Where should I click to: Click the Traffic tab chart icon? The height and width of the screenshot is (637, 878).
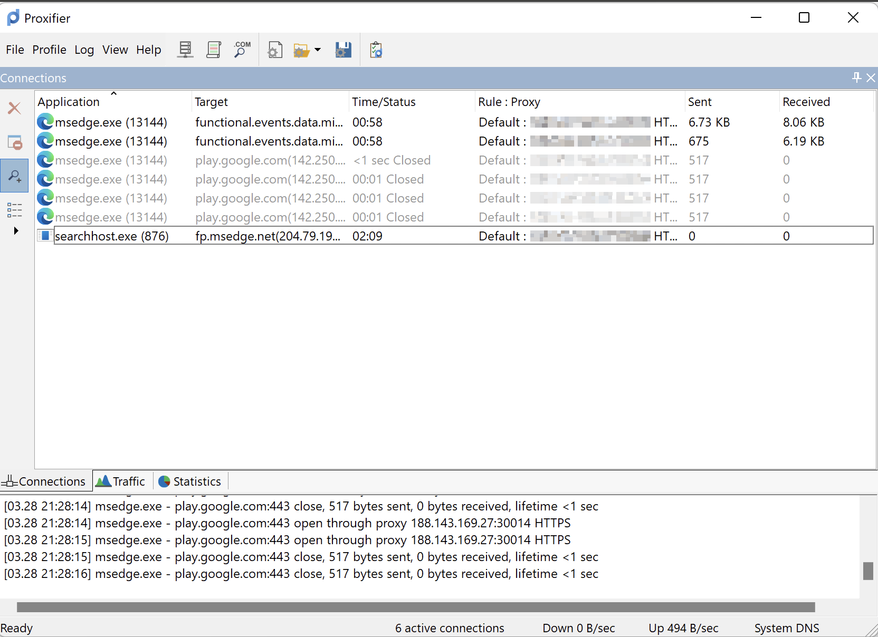pos(103,481)
